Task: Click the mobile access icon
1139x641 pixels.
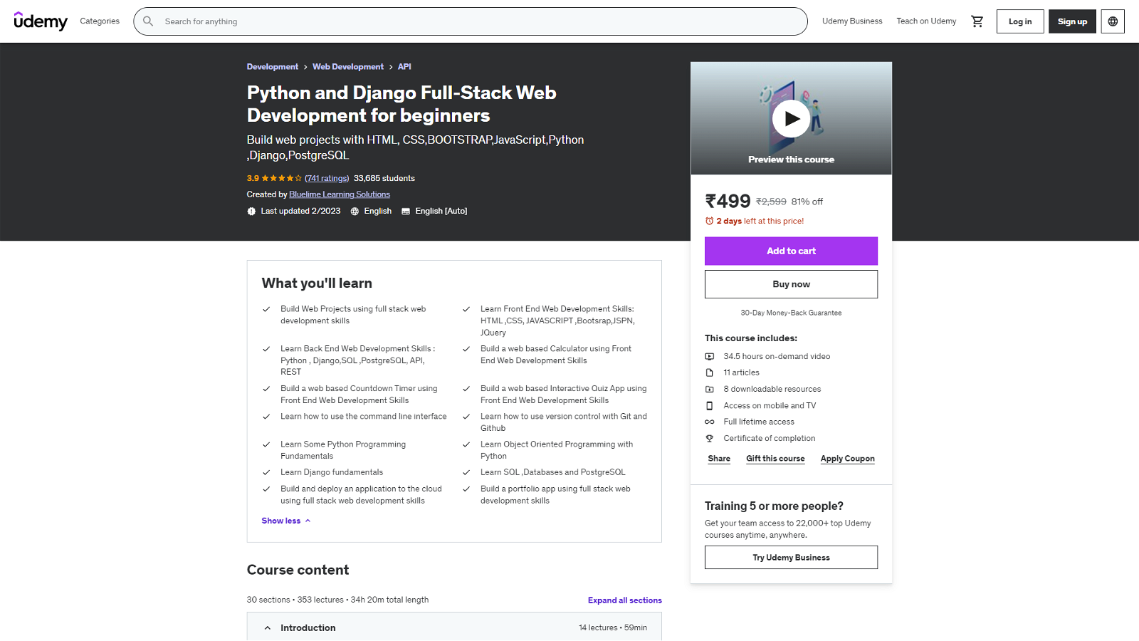Action: 709,406
